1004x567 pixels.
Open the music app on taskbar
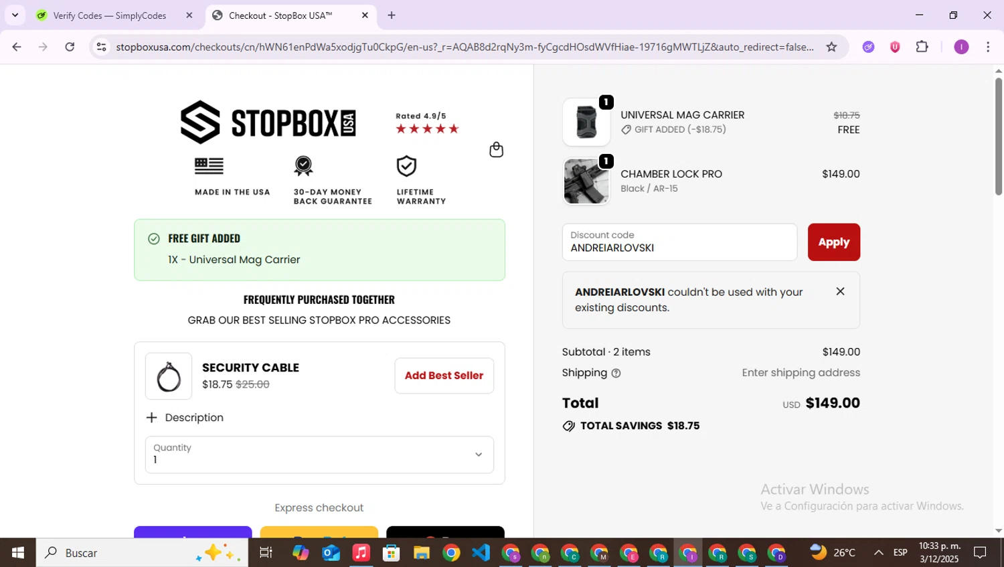(x=361, y=553)
